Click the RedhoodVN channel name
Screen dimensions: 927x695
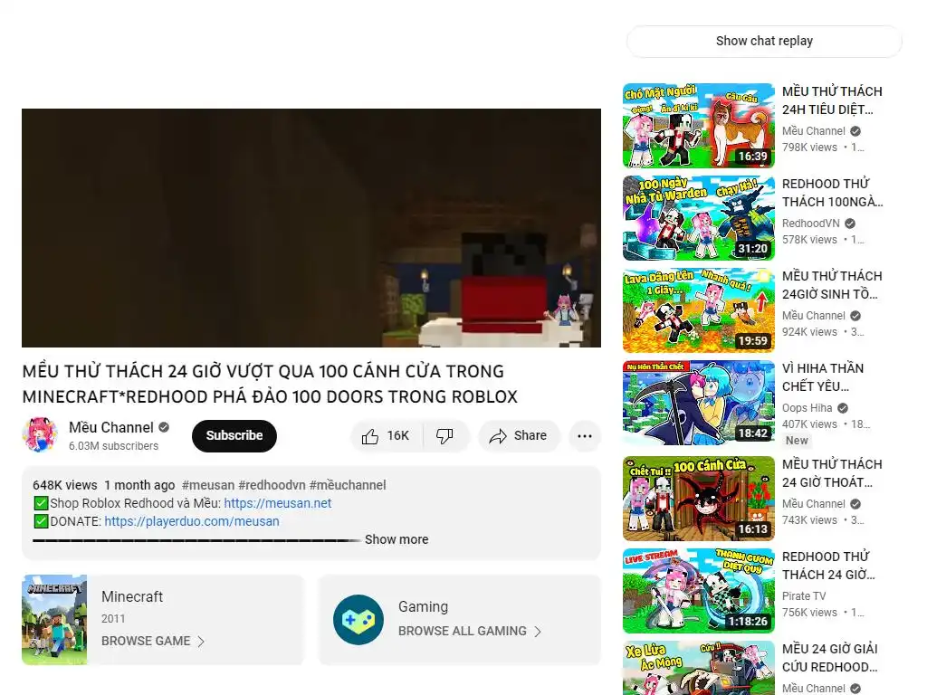click(810, 224)
